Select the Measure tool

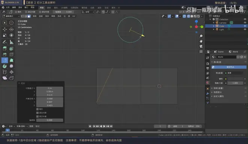pos(11,42)
